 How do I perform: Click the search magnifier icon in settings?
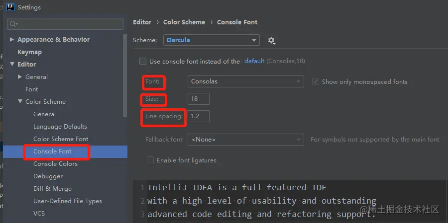point(13,24)
